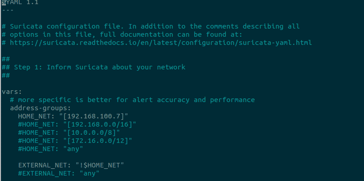The width and height of the screenshot is (364, 181).
Task: Click the address-groups: key
Action: (40, 108)
